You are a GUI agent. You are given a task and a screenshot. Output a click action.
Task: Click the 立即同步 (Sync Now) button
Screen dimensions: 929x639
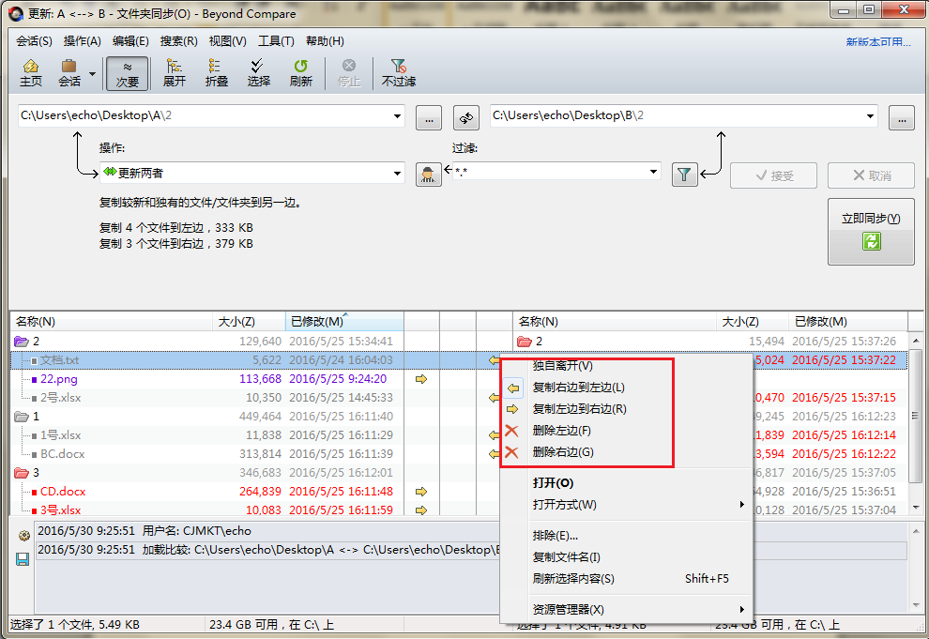point(871,229)
